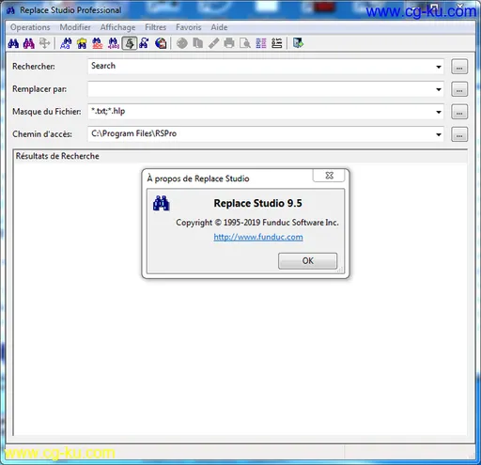Click the gray four-arrow toolbar icon
The width and height of the screenshot is (481, 465).
(x=44, y=43)
